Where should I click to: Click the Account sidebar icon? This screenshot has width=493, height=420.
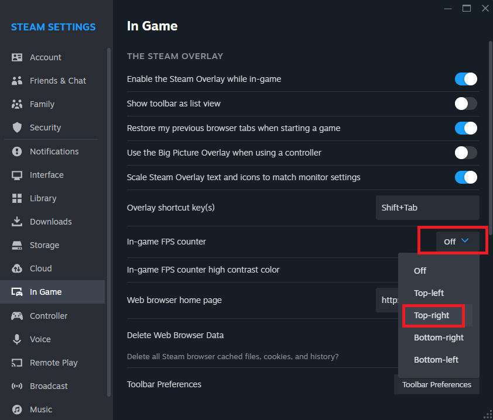click(17, 57)
